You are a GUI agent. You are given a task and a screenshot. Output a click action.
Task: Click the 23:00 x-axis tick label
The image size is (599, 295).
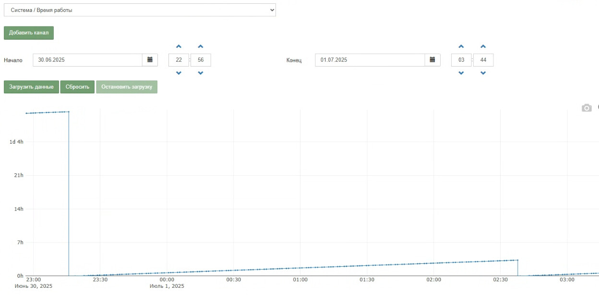[33, 279]
